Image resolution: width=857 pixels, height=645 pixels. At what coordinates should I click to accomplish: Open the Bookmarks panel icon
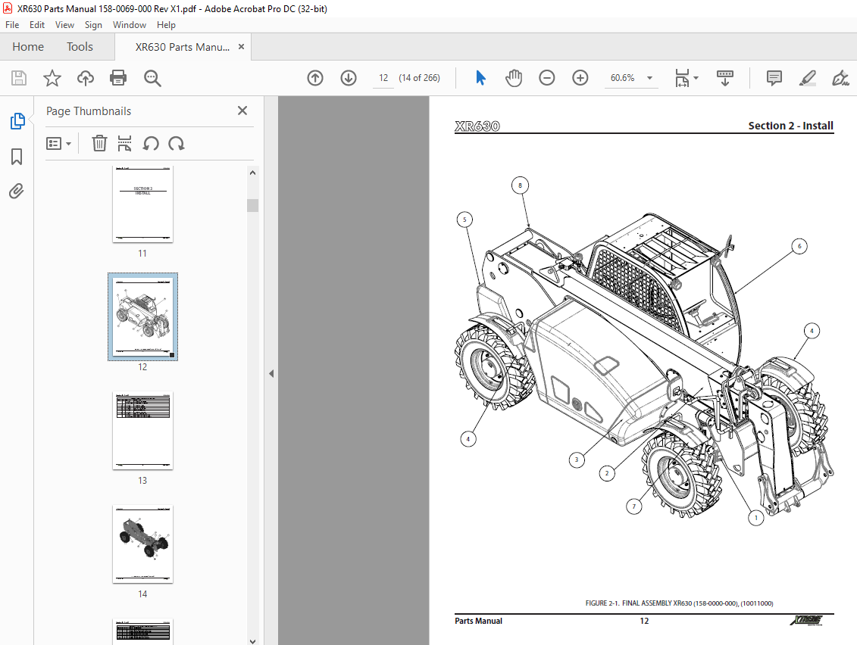click(17, 157)
